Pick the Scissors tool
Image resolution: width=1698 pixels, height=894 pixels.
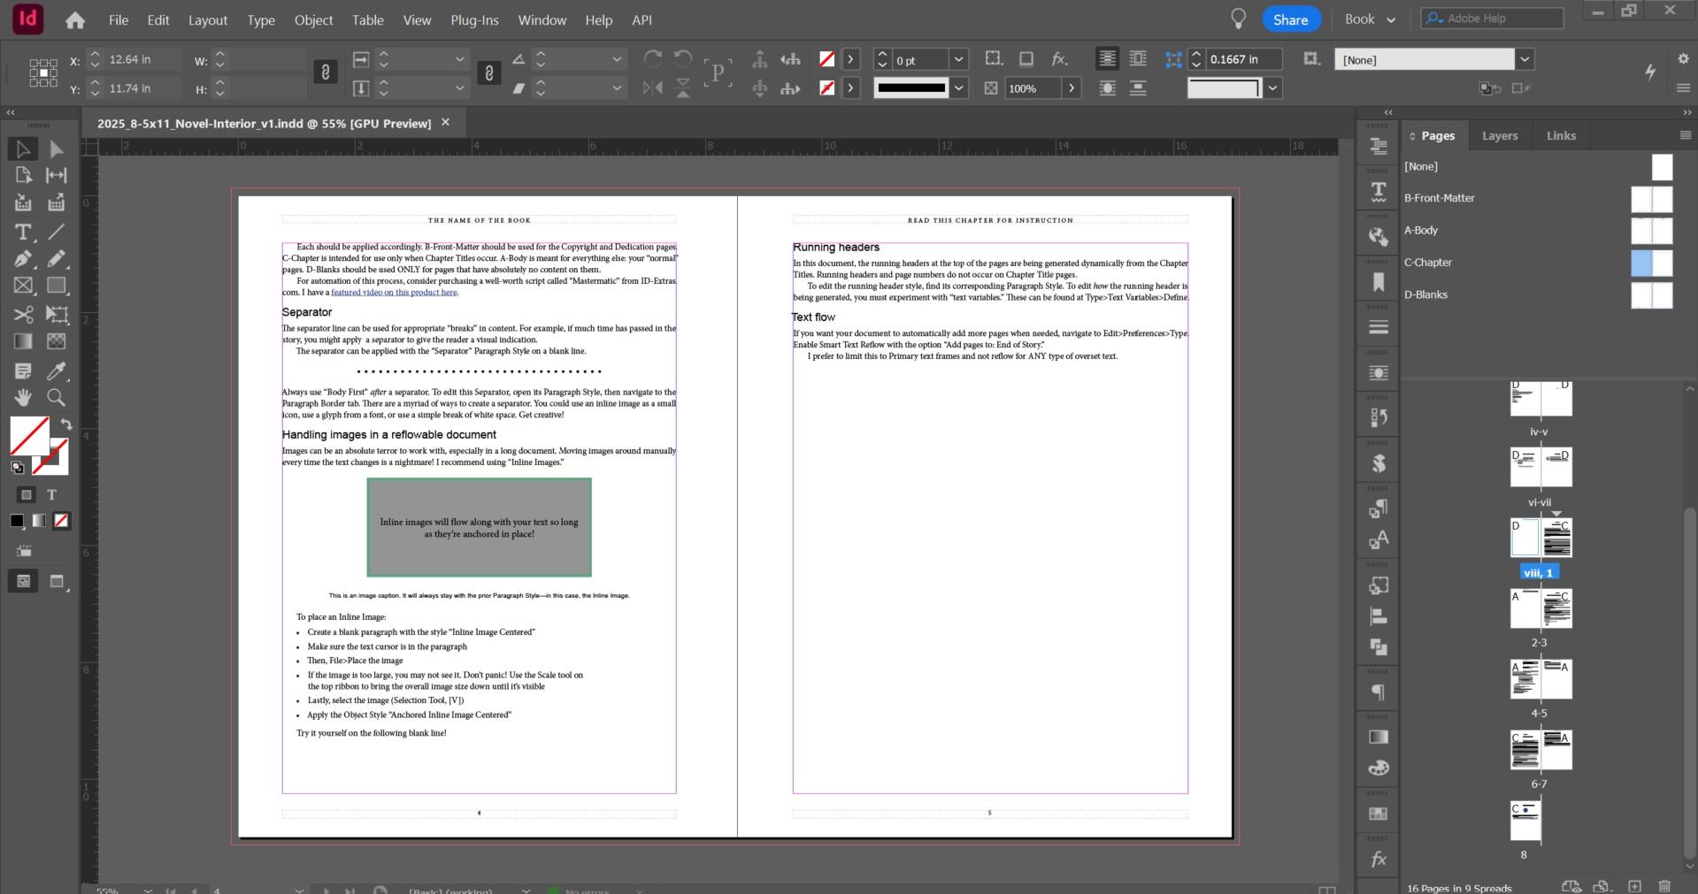pos(23,315)
